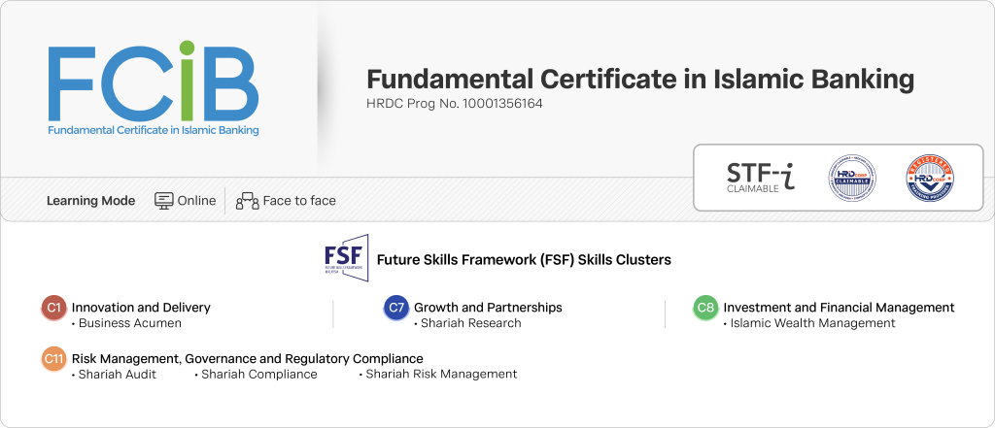Click the green C8 cluster badge

[x=705, y=308]
